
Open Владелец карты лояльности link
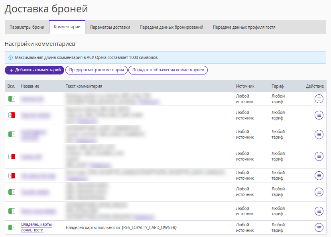[36, 227]
